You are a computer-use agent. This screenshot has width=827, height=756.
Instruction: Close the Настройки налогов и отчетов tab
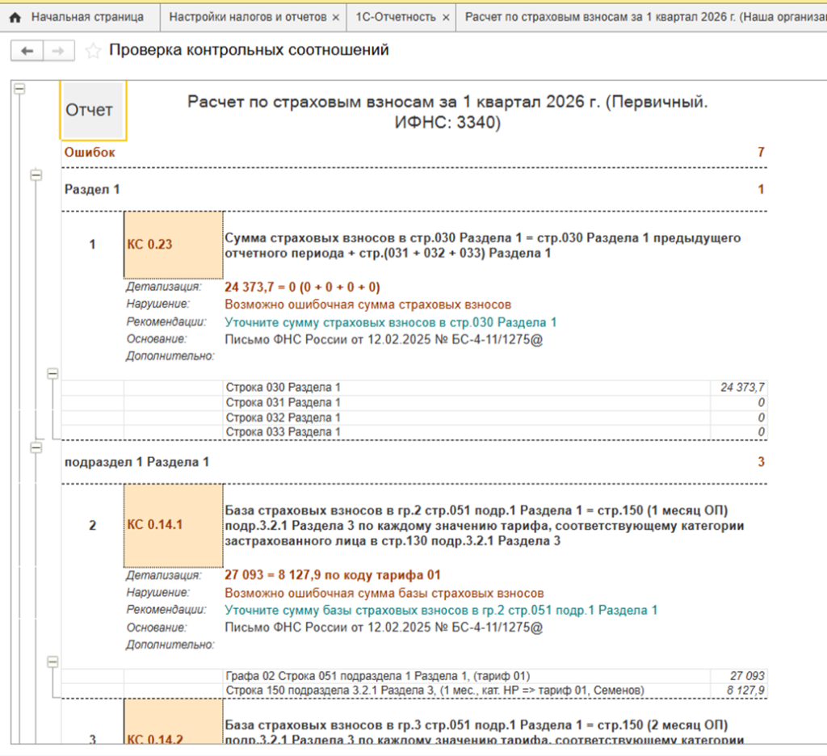(x=335, y=17)
